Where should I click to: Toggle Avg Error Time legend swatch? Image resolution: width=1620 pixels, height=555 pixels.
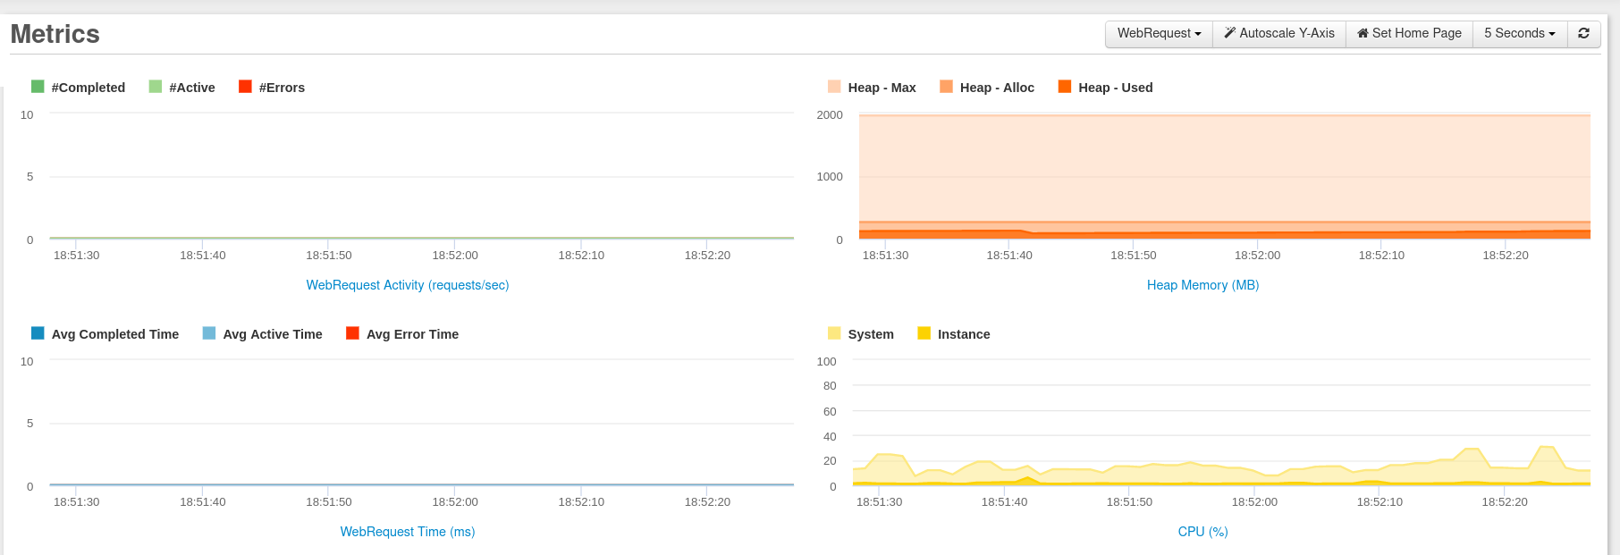click(x=352, y=333)
